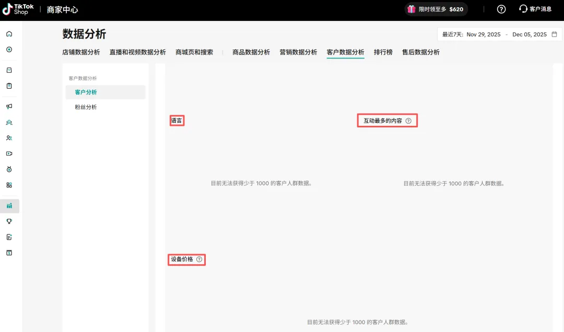Screen dimensions: 564x332
Task: Click the clipboard icon in left sidebar
Action: [x=9, y=86]
